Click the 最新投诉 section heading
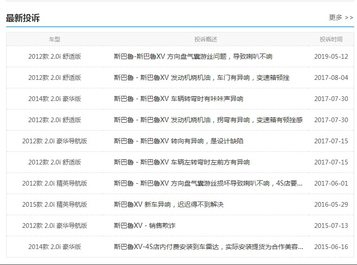Image resolution: width=357 pixels, height=265 pixels. coord(23,18)
